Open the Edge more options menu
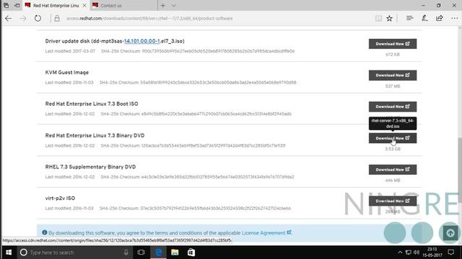Image resolution: width=462 pixels, height=259 pixels. 454,18
